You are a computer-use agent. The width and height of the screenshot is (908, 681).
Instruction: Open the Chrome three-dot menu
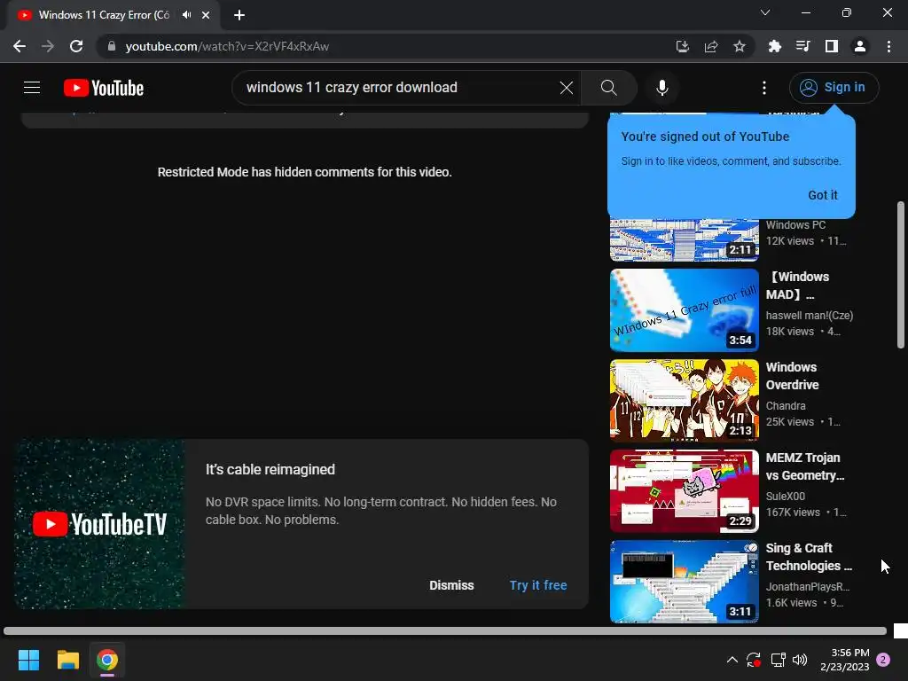[888, 46]
